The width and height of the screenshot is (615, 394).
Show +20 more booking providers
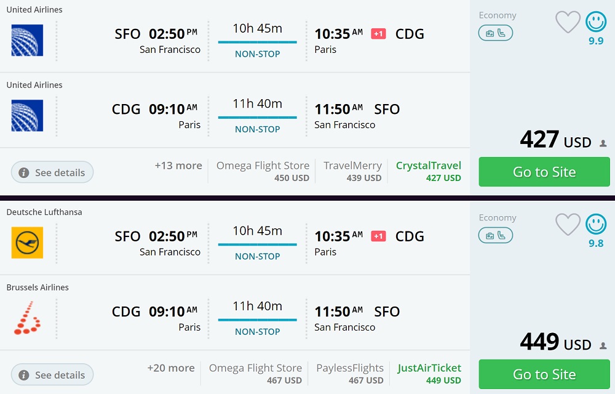click(171, 368)
